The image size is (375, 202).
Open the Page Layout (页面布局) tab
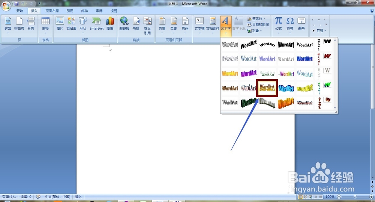pos(52,11)
